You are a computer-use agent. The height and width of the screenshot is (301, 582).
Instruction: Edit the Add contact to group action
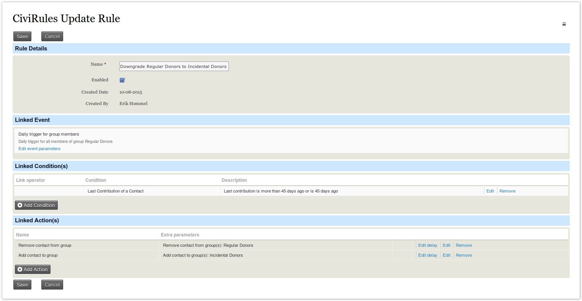[x=446, y=255]
